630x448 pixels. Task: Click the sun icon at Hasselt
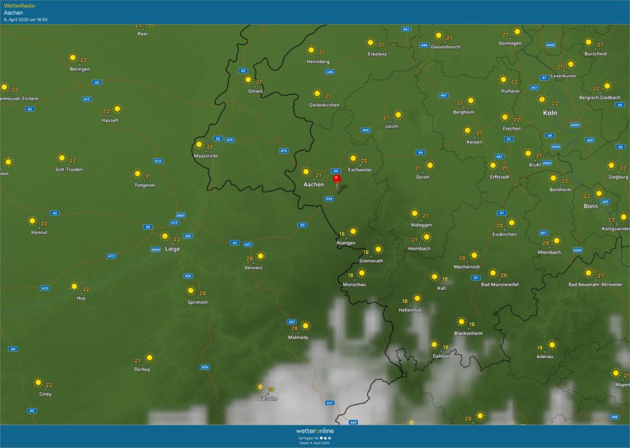pos(118,109)
